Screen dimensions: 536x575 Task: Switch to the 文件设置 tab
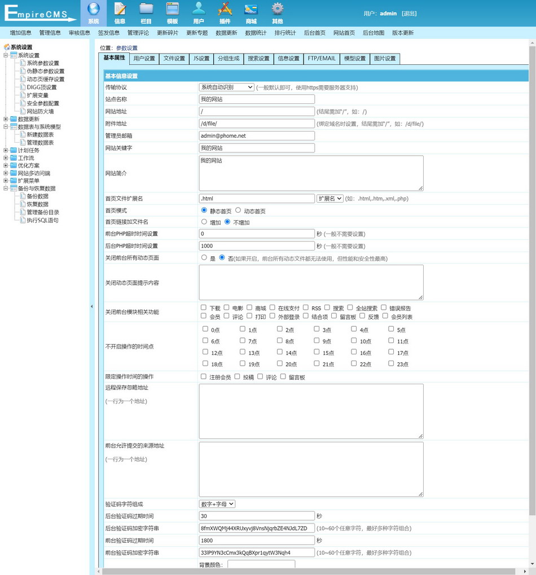pos(174,59)
